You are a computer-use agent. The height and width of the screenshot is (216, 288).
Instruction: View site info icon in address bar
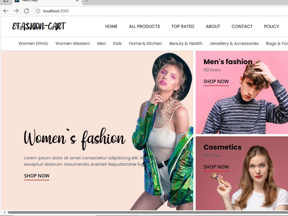click(38, 11)
